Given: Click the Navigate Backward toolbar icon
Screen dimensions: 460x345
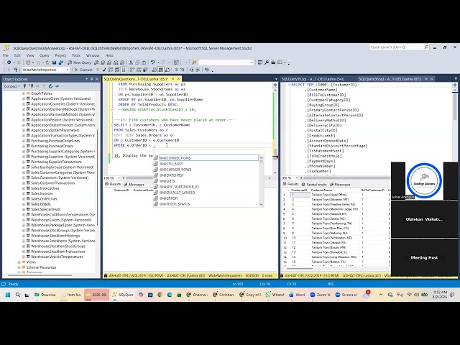Looking at the screenshot, I should tap(9, 63).
